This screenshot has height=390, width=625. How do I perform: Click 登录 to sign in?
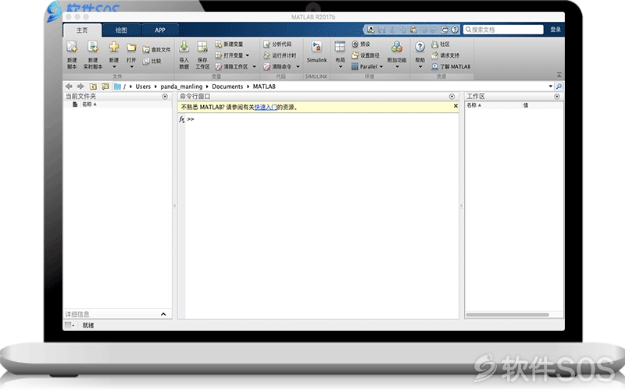555,30
